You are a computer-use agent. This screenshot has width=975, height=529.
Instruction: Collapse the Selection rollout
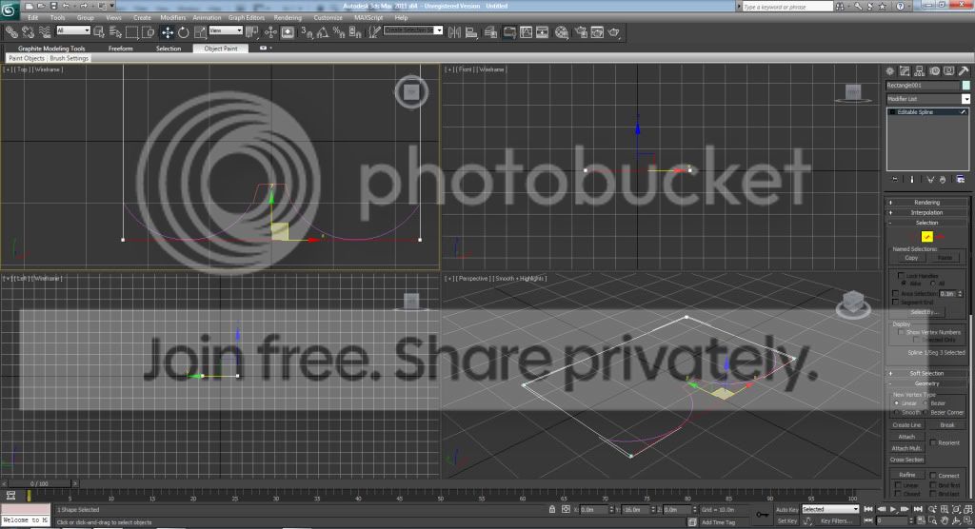pos(926,223)
